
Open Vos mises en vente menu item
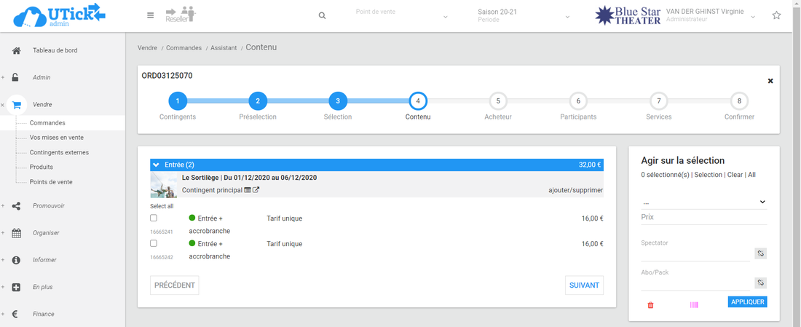[x=57, y=138]
